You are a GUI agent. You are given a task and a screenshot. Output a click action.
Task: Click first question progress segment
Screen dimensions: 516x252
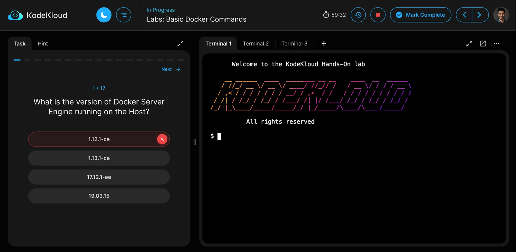coord(17,60)
